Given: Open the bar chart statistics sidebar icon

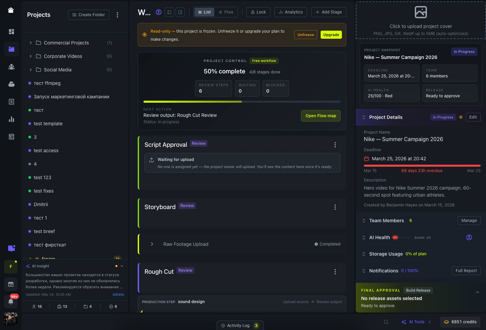Looking at the screenshot, I should tap(11, 119).
